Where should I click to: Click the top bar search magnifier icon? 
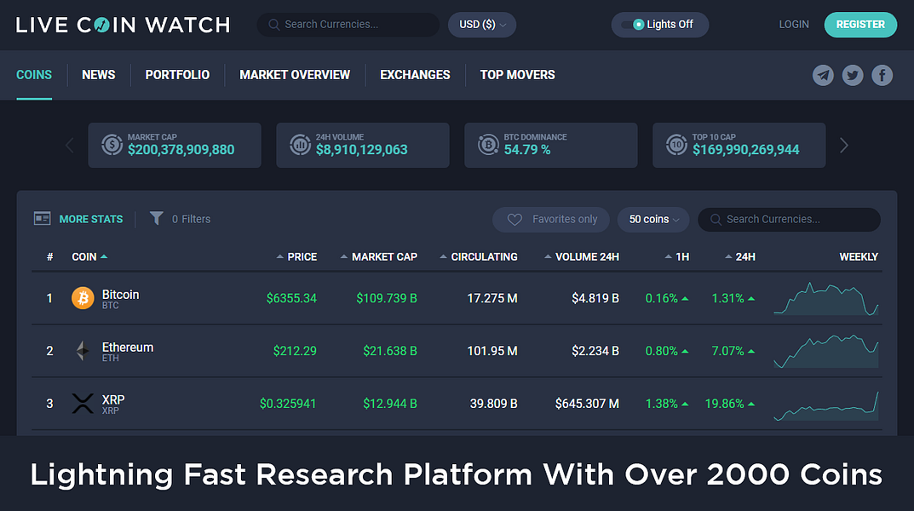click(274, 25)
